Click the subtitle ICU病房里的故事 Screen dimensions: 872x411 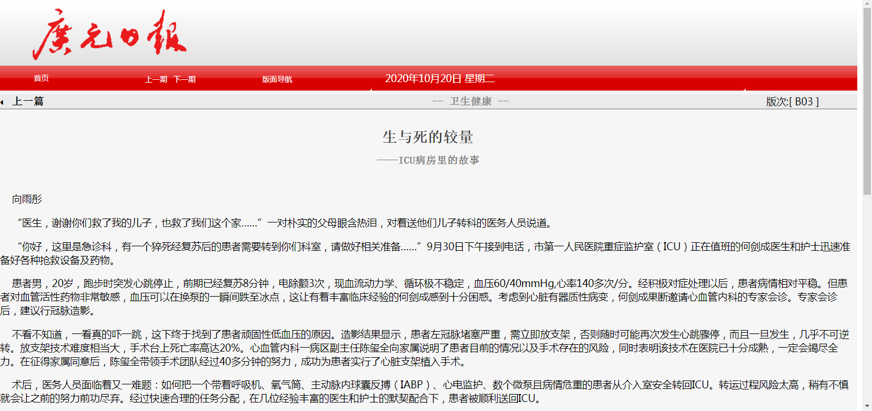tap(428, 160)
